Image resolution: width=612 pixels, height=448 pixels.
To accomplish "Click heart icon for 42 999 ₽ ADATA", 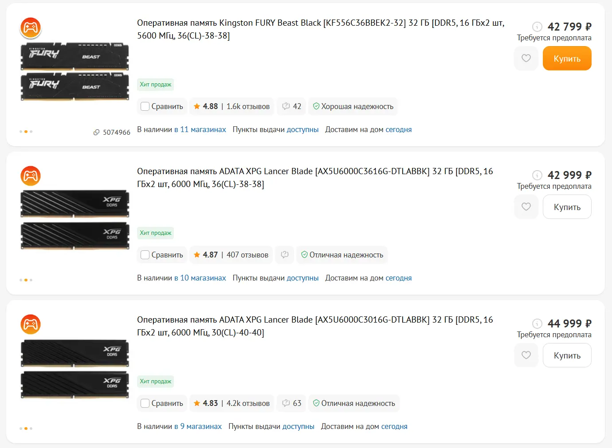I will pyautogui.click(x=526, y=207).
